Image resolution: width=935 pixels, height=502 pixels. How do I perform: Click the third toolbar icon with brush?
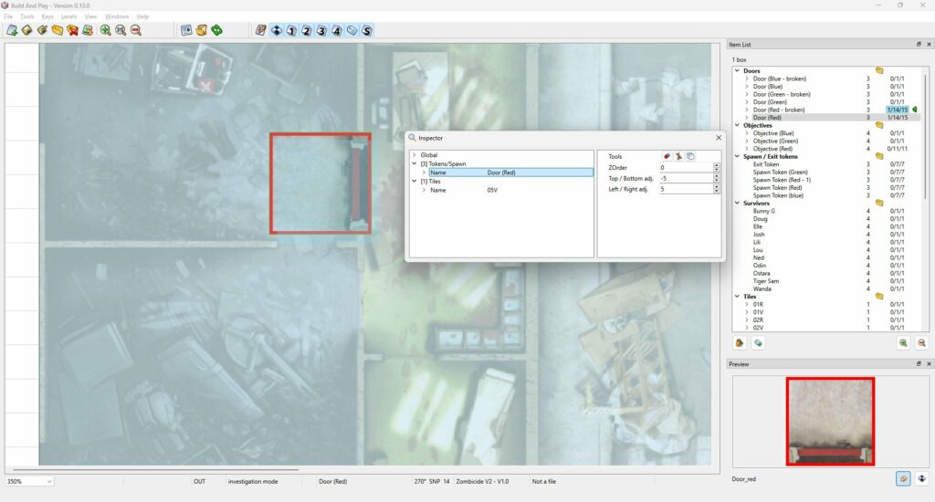(42, 30)
